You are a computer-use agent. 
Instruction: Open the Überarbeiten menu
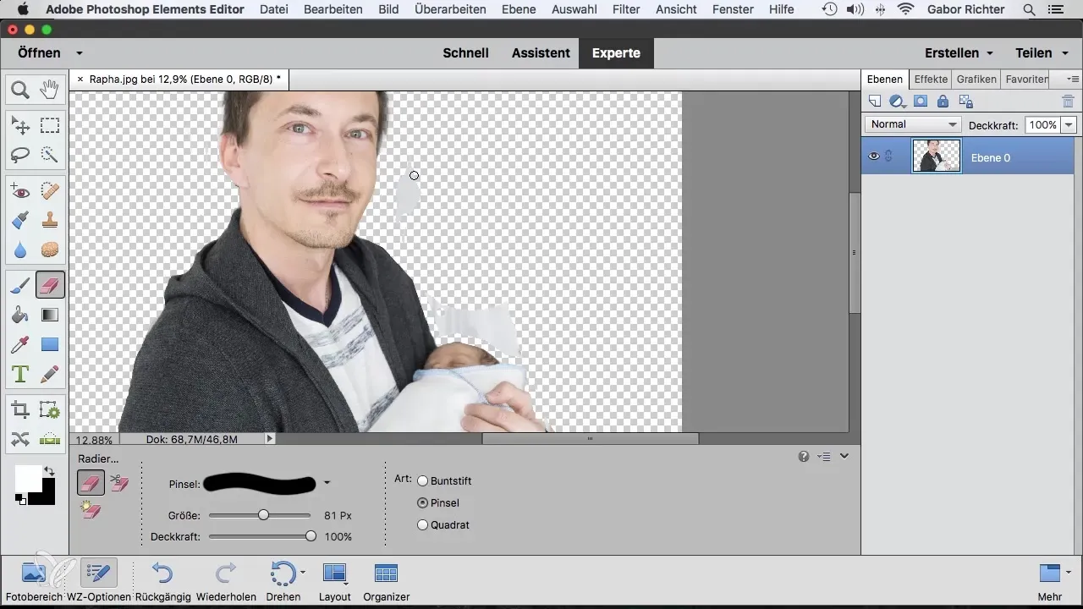point(450,9)
